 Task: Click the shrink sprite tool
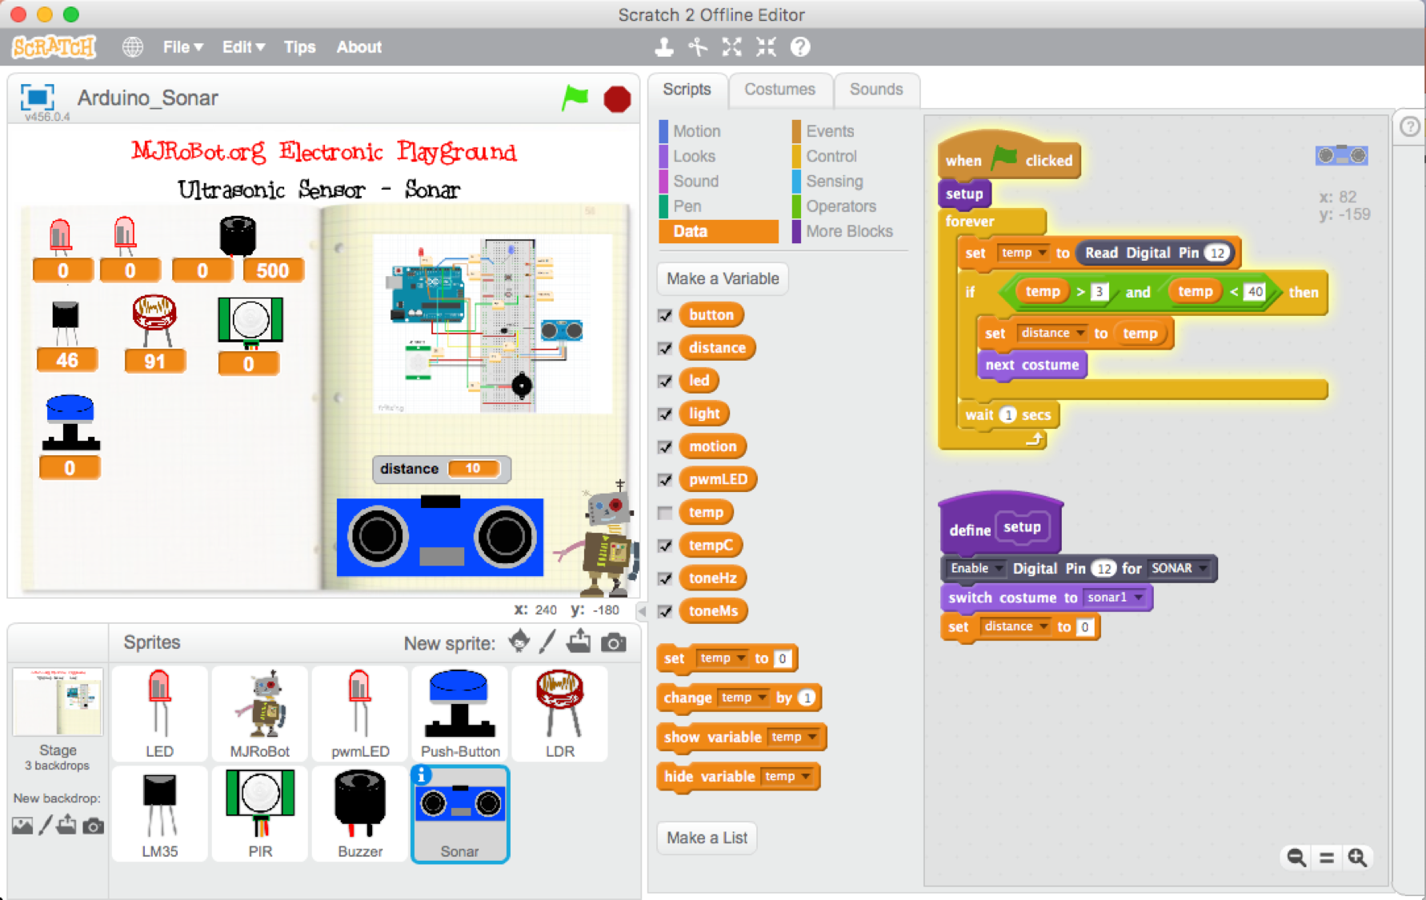coord(765,47)
